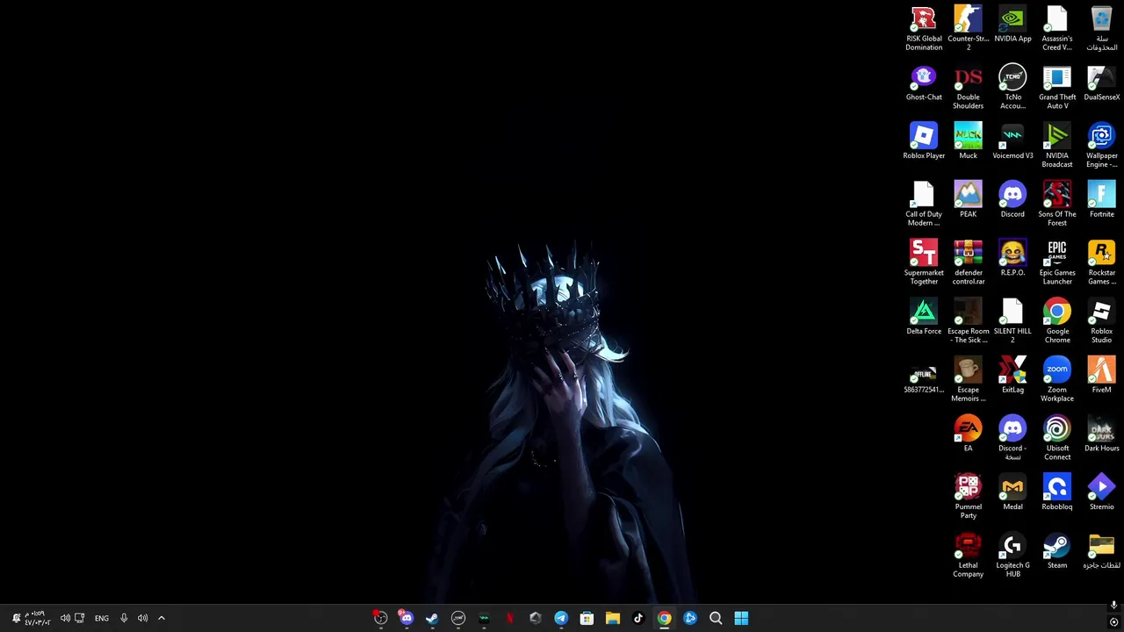The width and height of the screenshot is (1124, 632).
Task: Open Steam from the taskbar
Action: tap(432, 618)
